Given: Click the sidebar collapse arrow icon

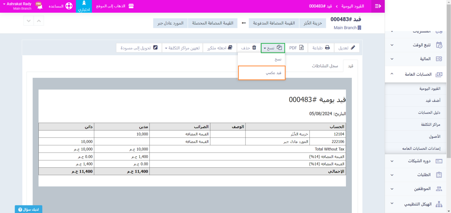Looking at the screenshot, I should (x=378, y=6).
